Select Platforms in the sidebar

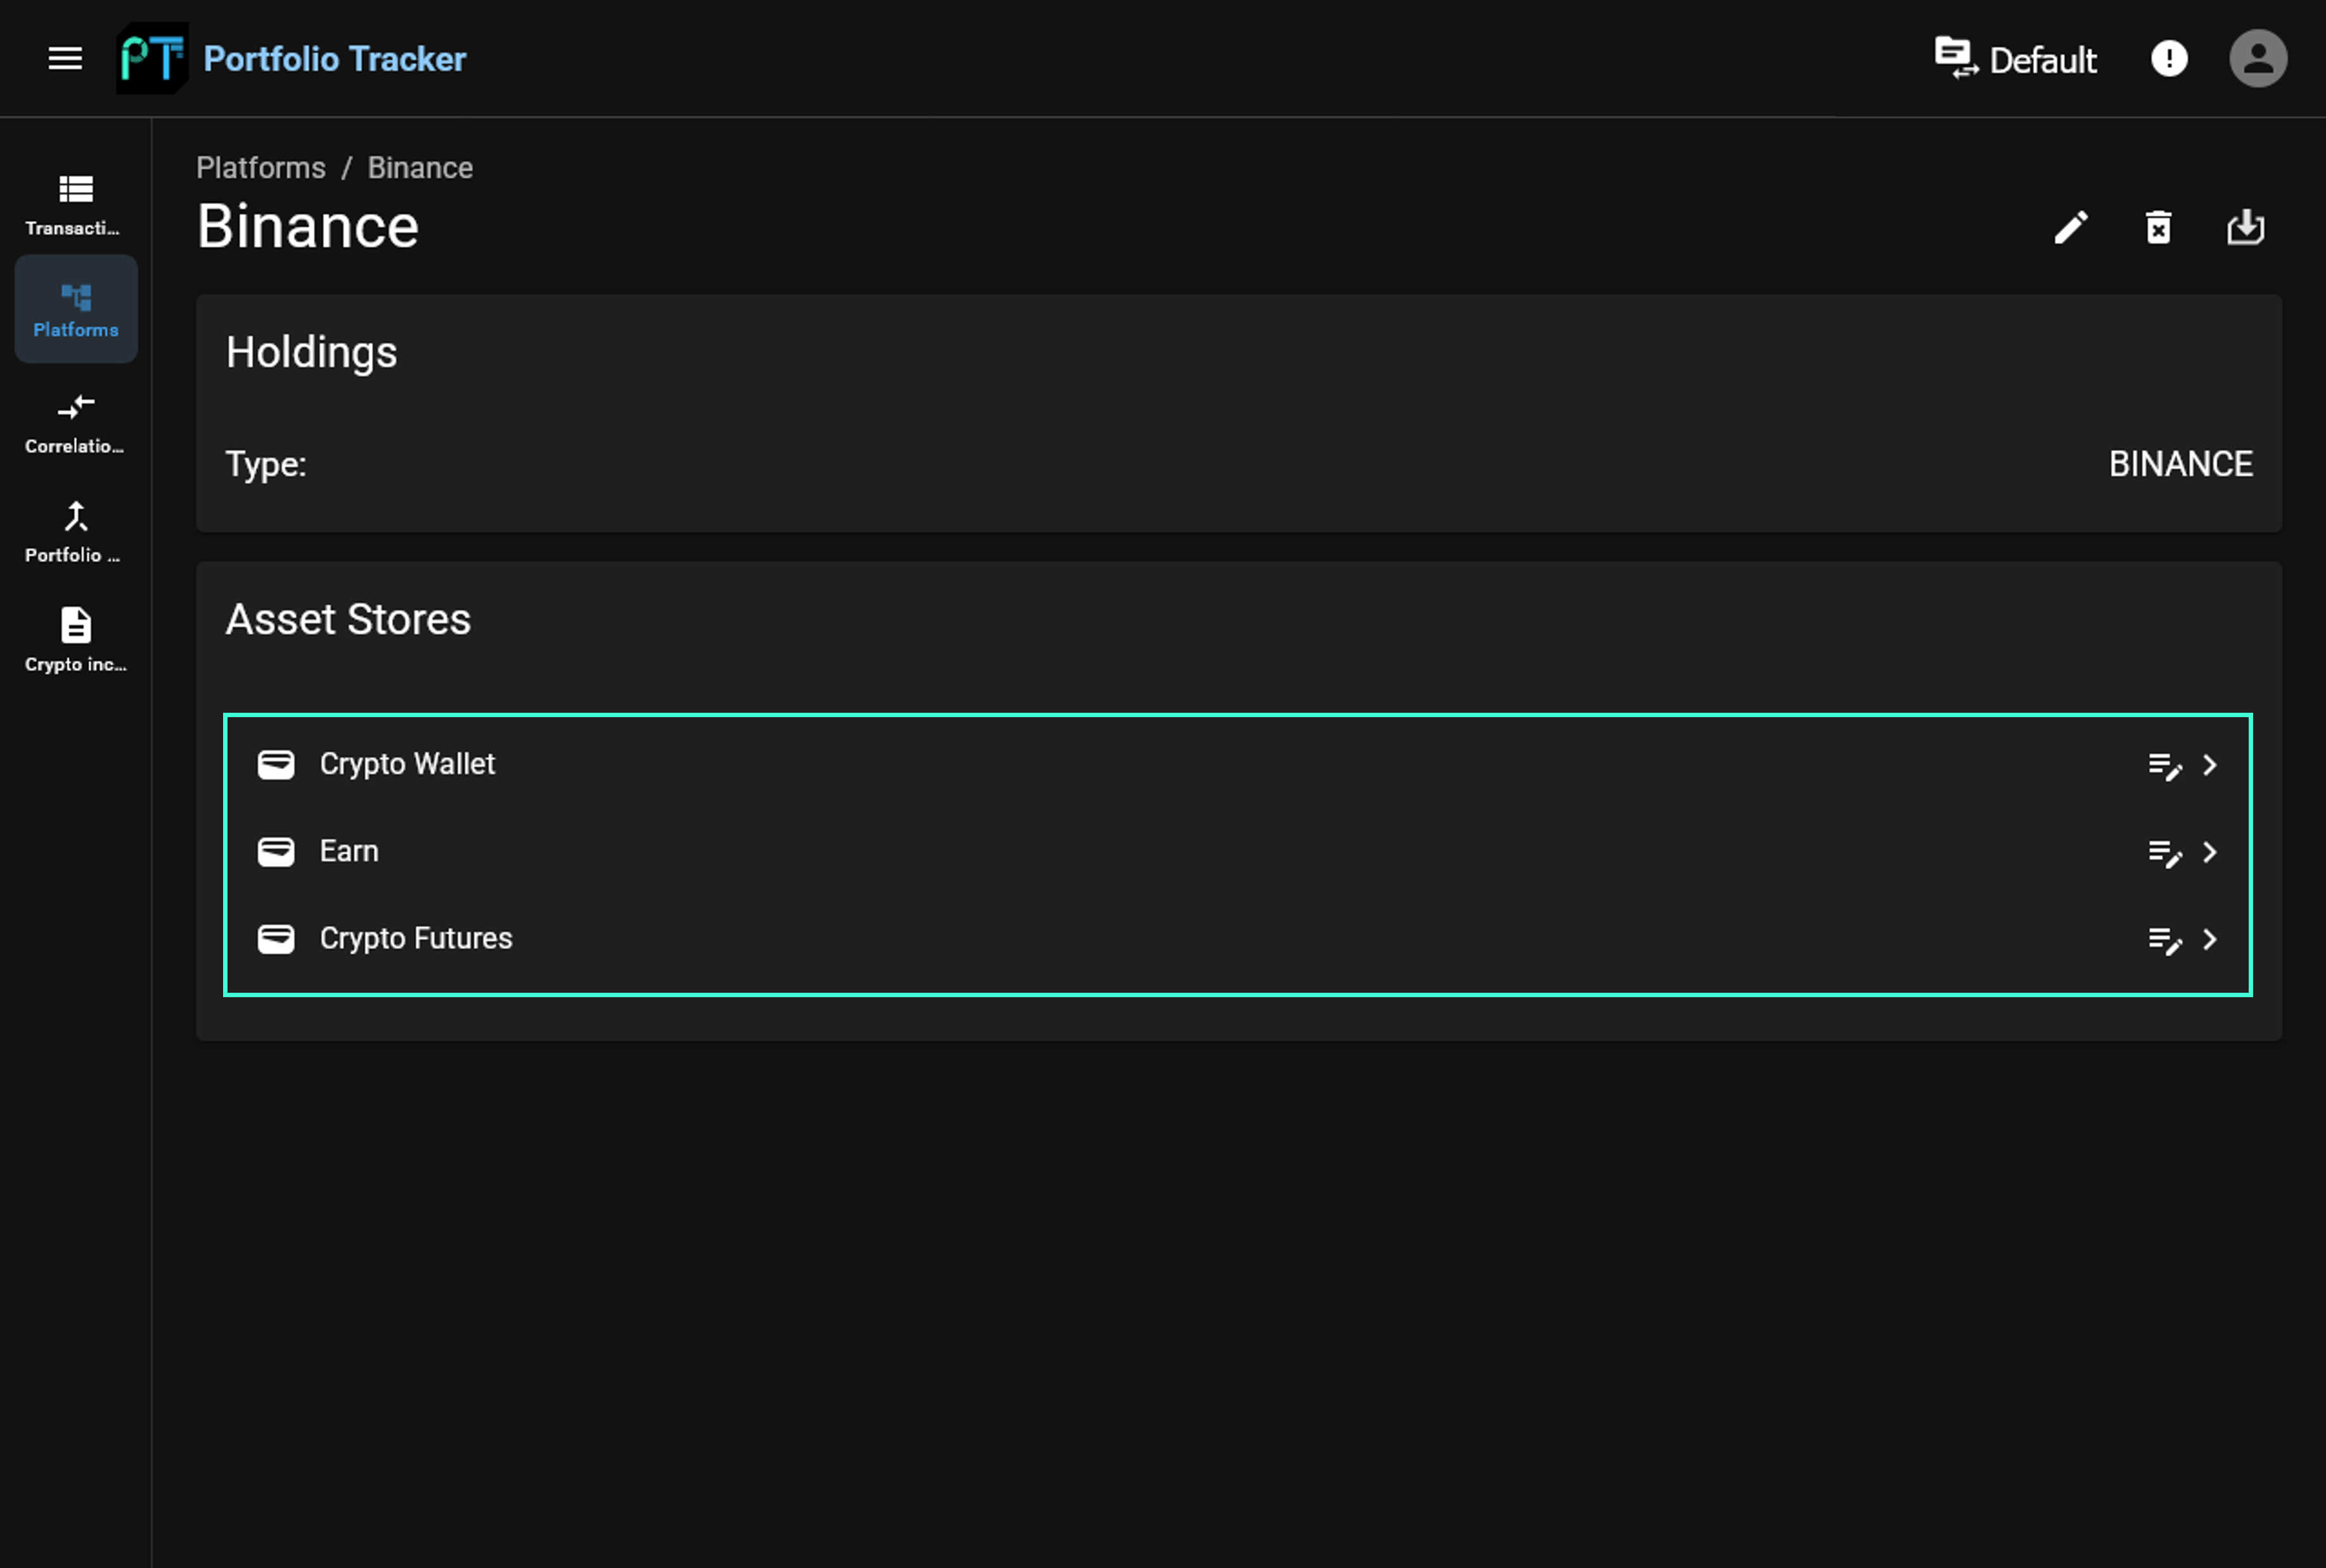click(76, 309)
